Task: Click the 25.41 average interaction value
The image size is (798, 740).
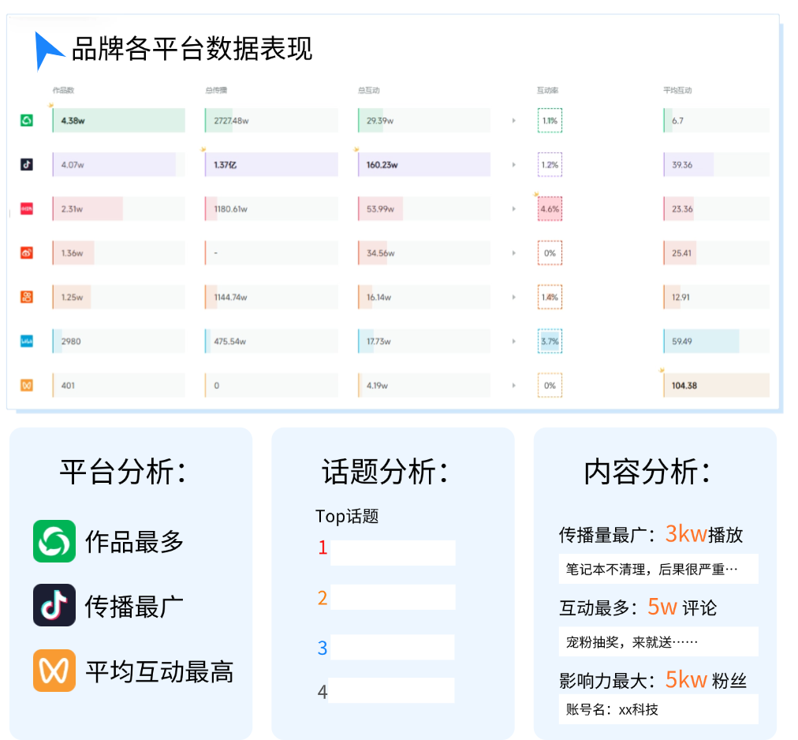Action: (681, 253)
